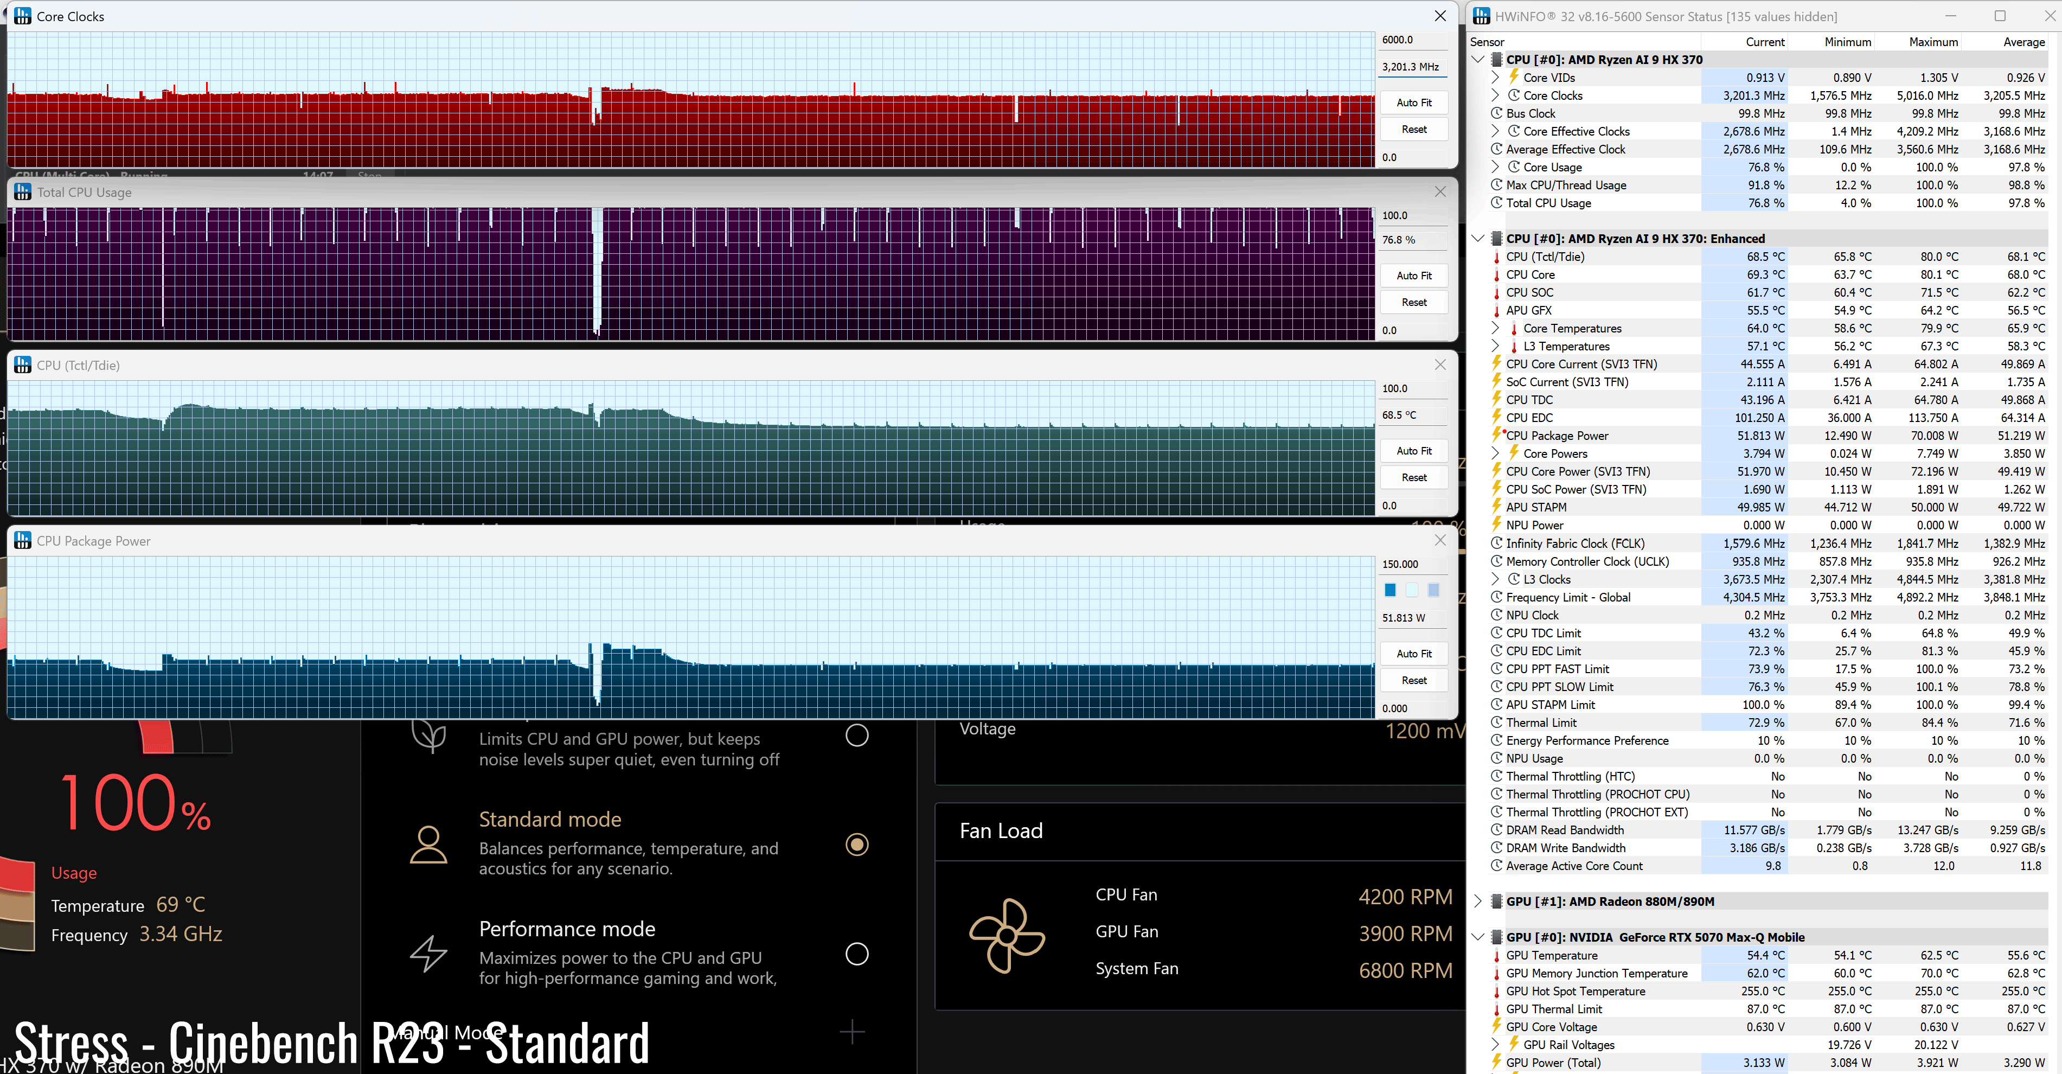Close the Total CPU Usage graph window

point(1440,192)
